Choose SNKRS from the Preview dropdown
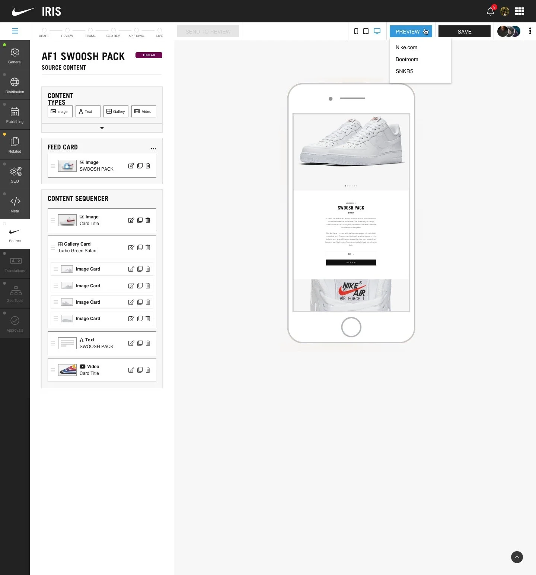536x575 pixels. tap(404, 71)
